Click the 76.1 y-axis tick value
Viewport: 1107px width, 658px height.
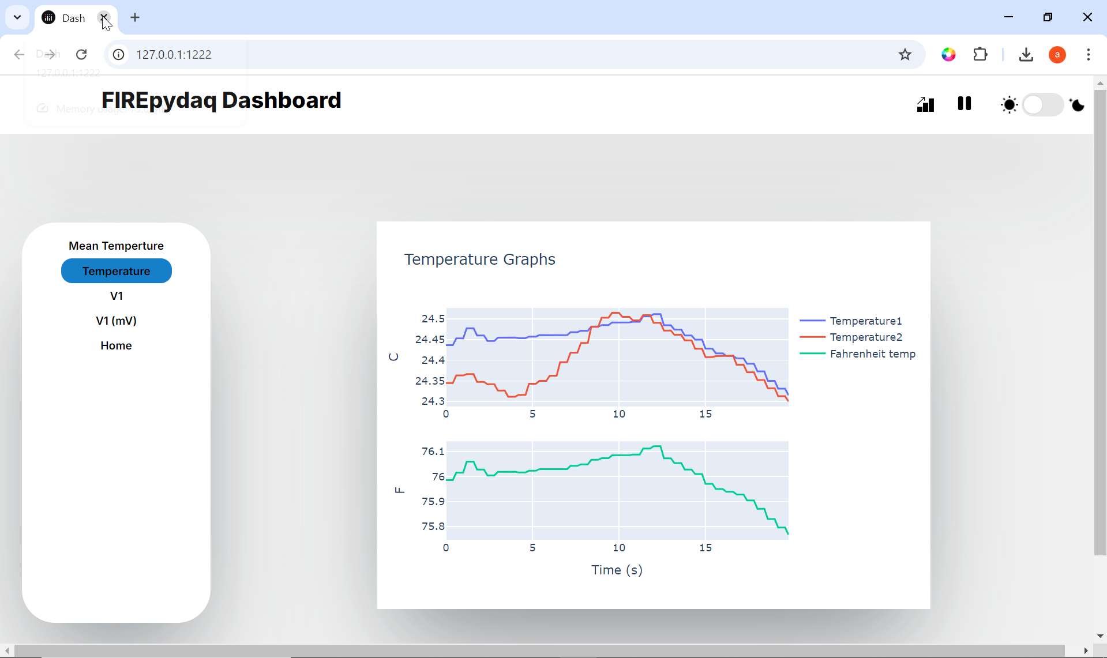pos(433,451)
